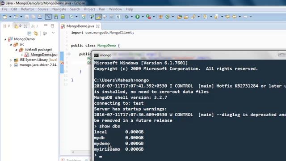Click the Next Annotation icon
Viewport: 286px width, 161px height.
pos(206,17)
